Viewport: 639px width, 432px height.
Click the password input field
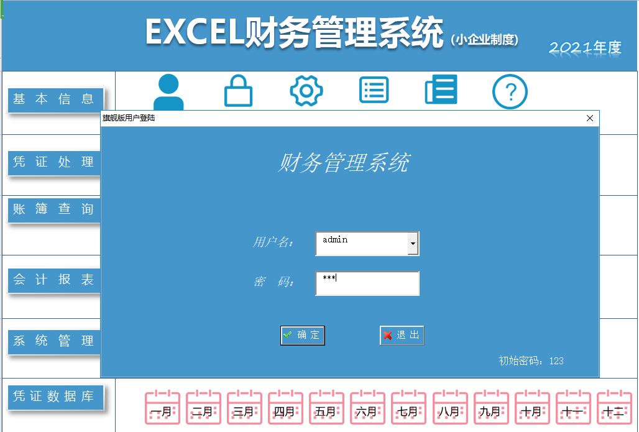pyautogui.click(x=367, y=283)
